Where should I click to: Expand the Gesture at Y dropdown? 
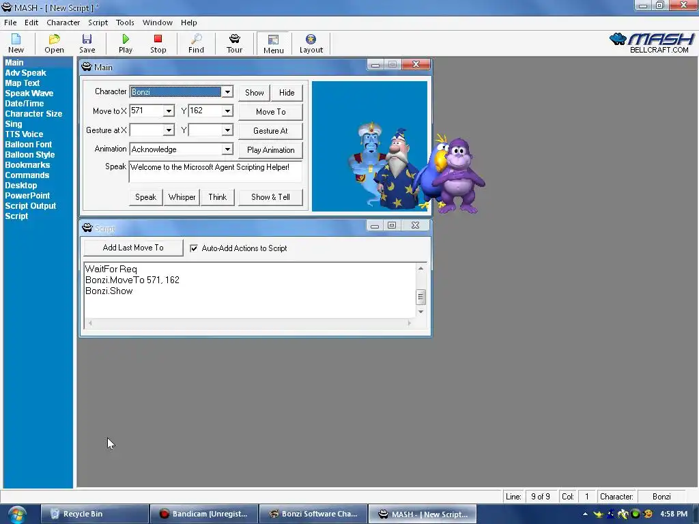click(227, 130)
